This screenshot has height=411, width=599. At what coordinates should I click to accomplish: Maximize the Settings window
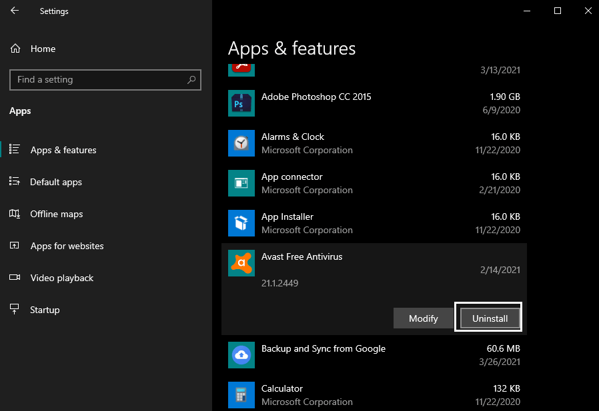tap(558, 11)
